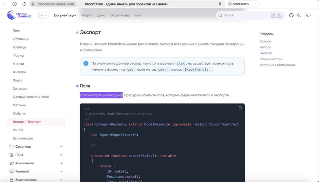This screenshot has height=182, width=319.
Task: Click the lock icon in the address bar
Action: [x=33, y=4]
